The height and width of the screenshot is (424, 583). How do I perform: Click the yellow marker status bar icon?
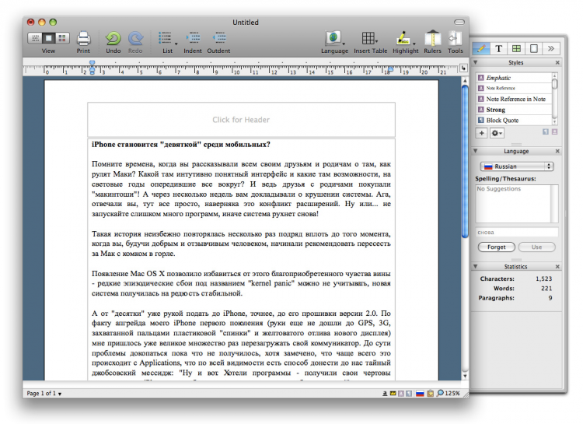tap(393, 393)
